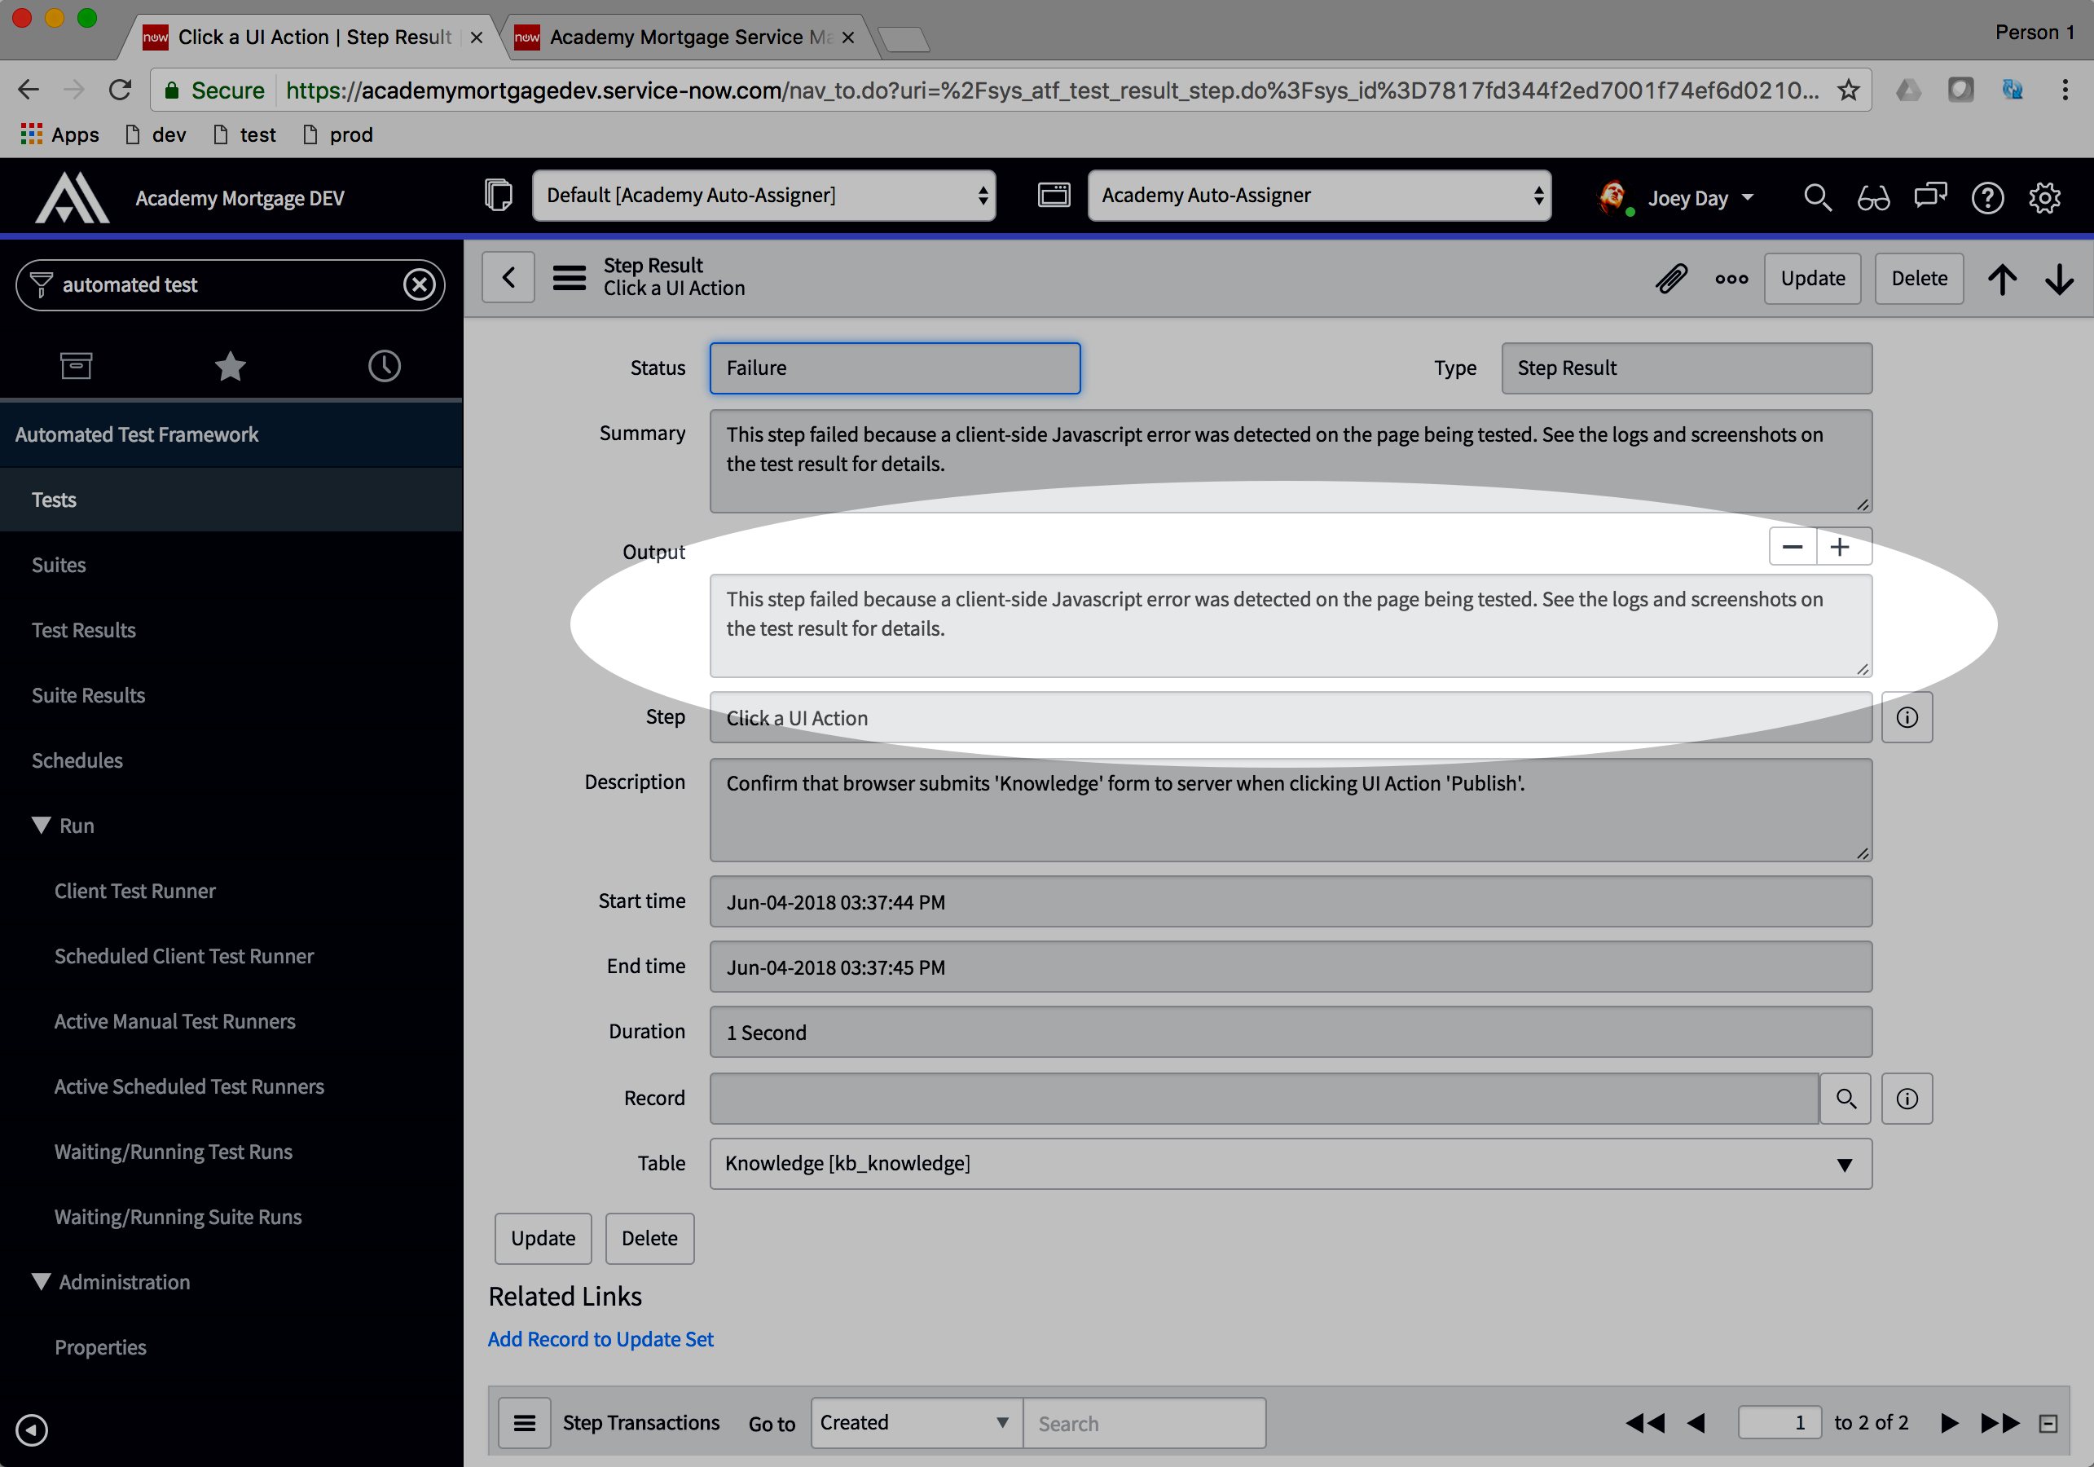The height and width of the screenshot is (1467, 2094).
Task: View Step reference info icon
Action: point(1907,717)
